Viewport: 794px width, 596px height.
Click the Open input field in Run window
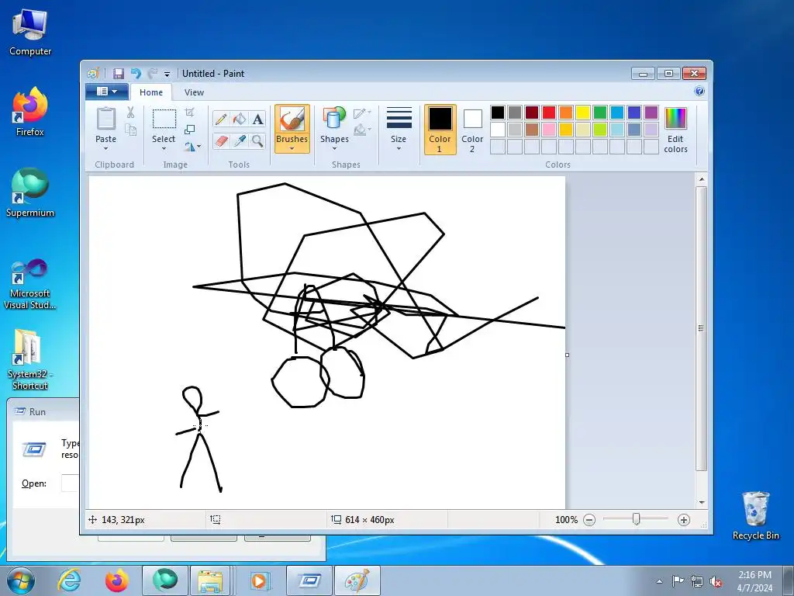[x=71, y=483]
